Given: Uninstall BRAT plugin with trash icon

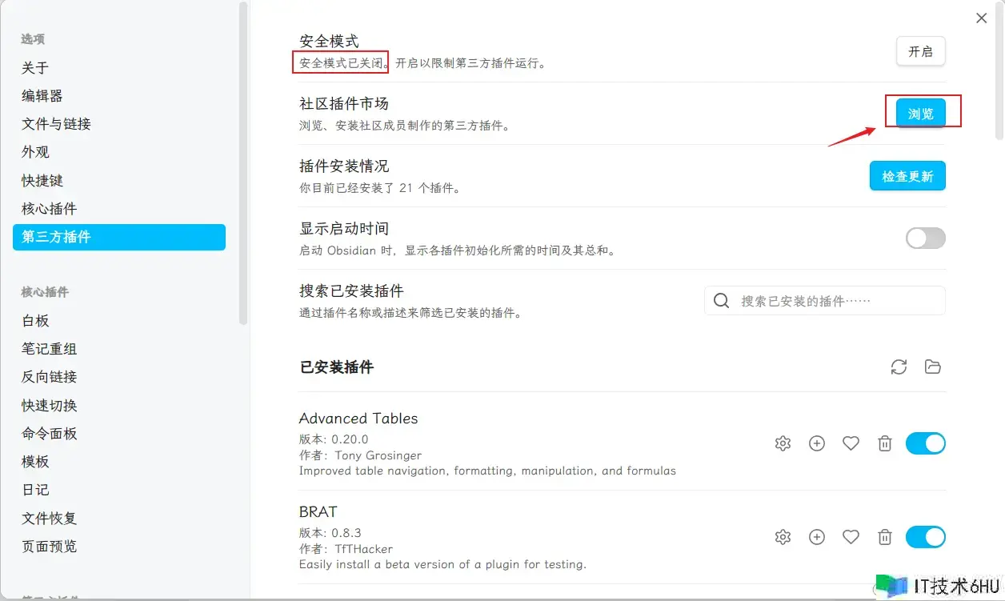Looking at the screenshot, I should pyautogui.click(x=884, y=537).
